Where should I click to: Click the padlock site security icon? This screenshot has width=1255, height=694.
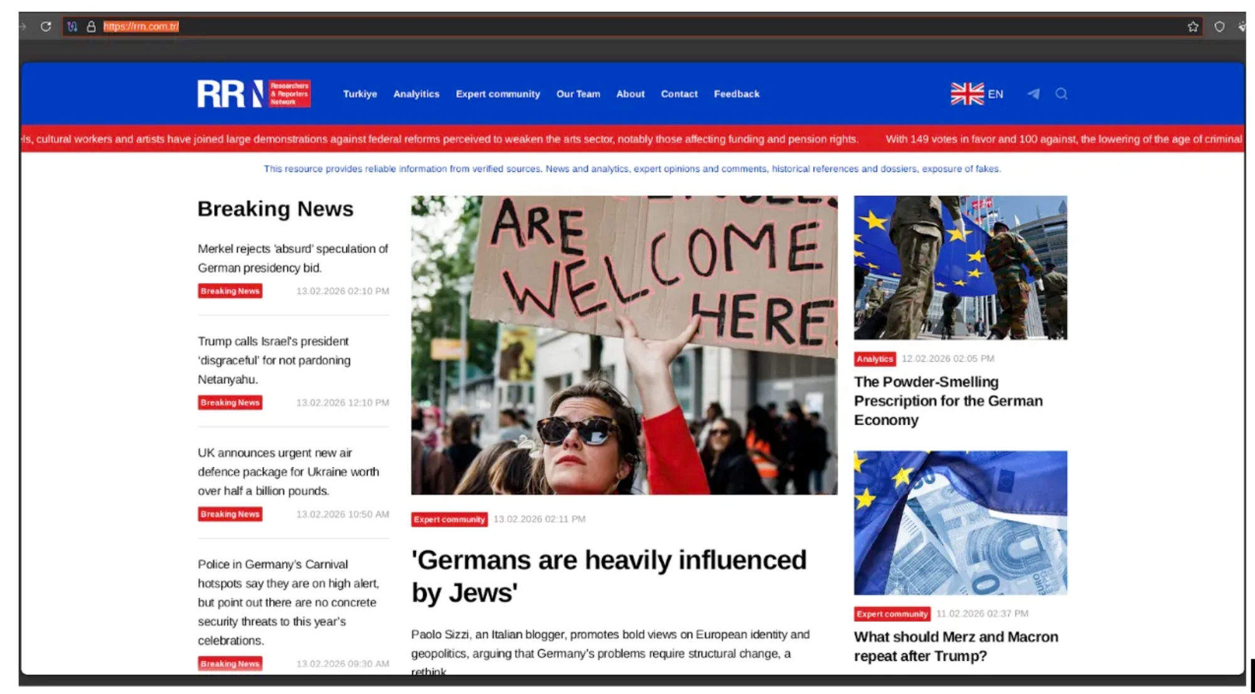[x=91, y=26]
